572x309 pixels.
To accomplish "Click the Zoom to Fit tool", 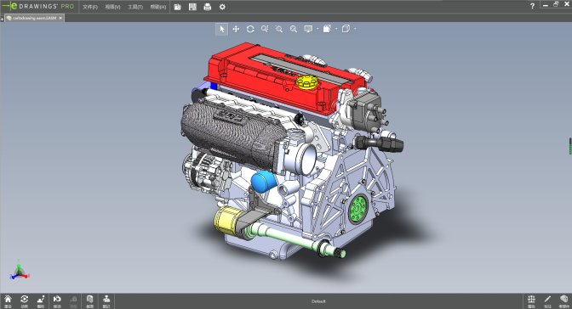I will [294, 29].
